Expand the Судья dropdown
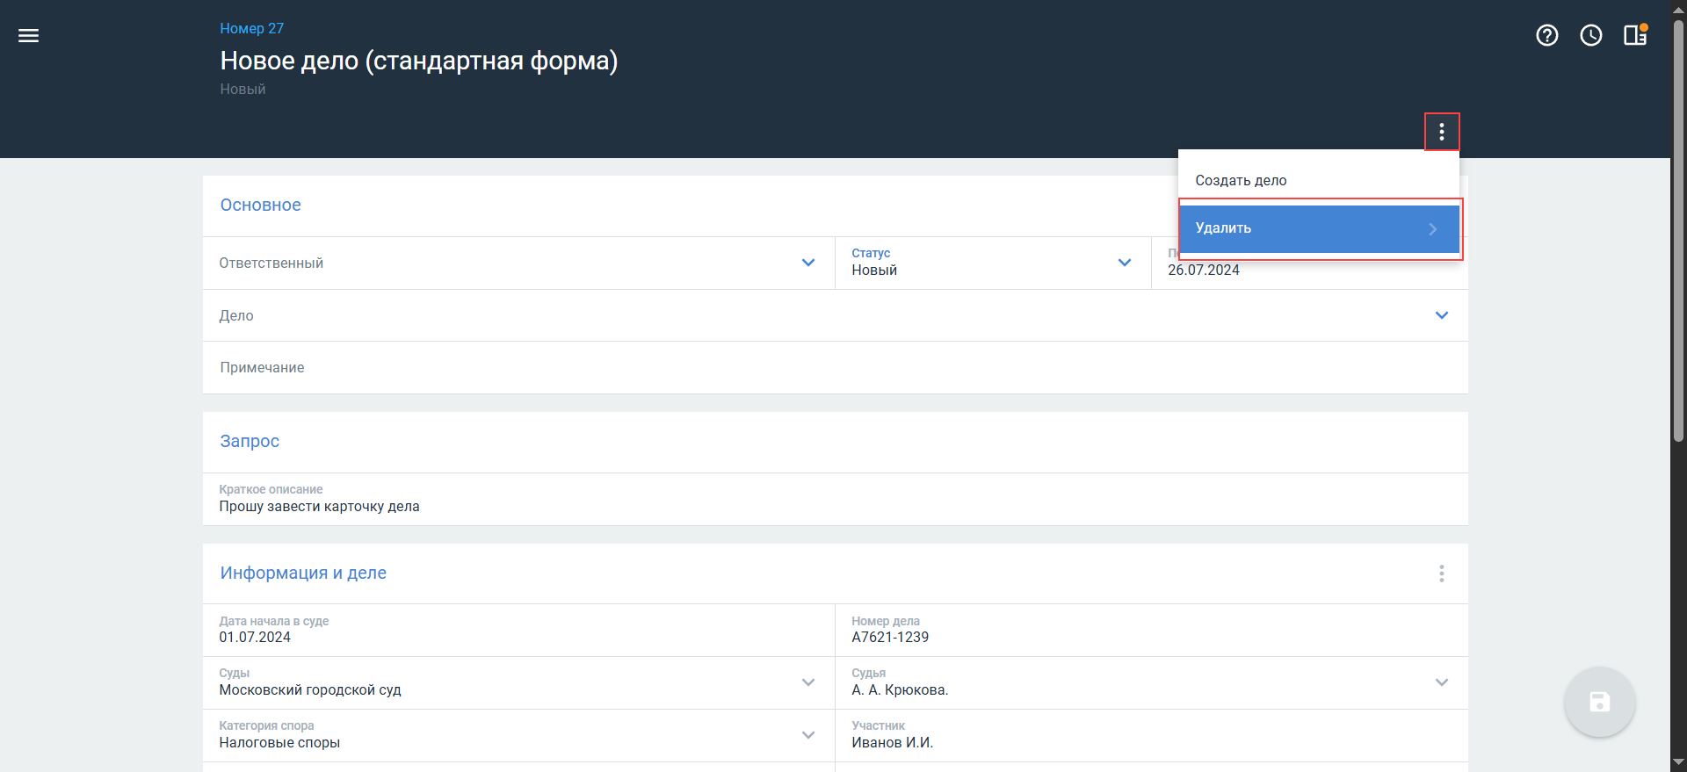The image size is (1687, 772). coord(1441,682)
